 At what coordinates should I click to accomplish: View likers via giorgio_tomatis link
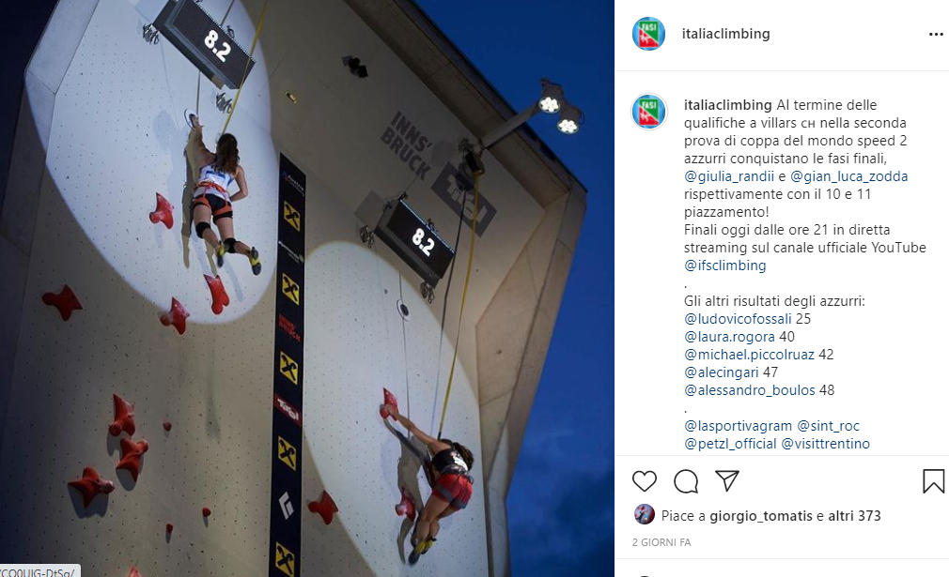pyautogui.click(x=761, y=516)
